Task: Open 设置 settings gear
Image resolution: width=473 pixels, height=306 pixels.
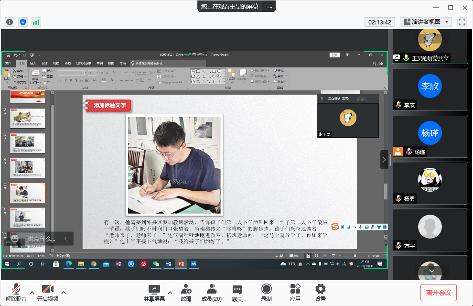Action: pos(321,292)
